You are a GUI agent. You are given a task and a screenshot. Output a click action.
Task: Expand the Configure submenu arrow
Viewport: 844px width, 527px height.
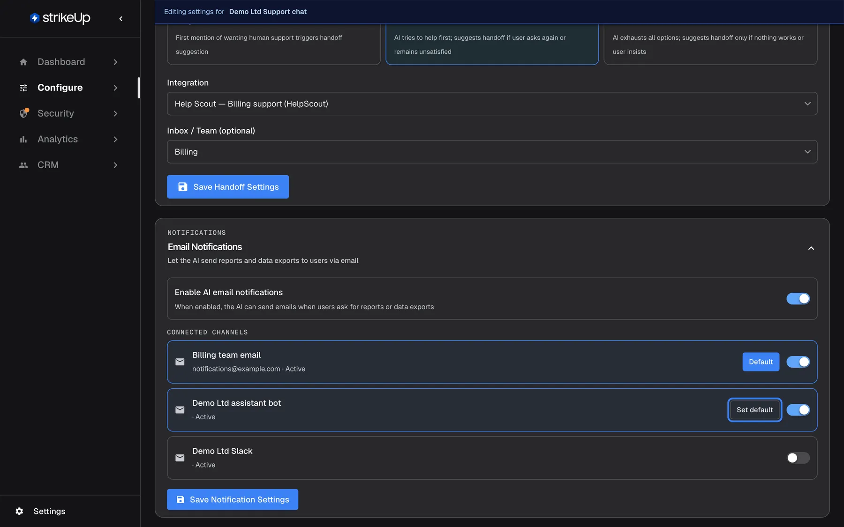point(115,88)
